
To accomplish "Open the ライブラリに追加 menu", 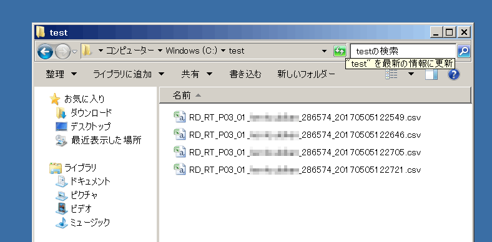I will point(129,74).
